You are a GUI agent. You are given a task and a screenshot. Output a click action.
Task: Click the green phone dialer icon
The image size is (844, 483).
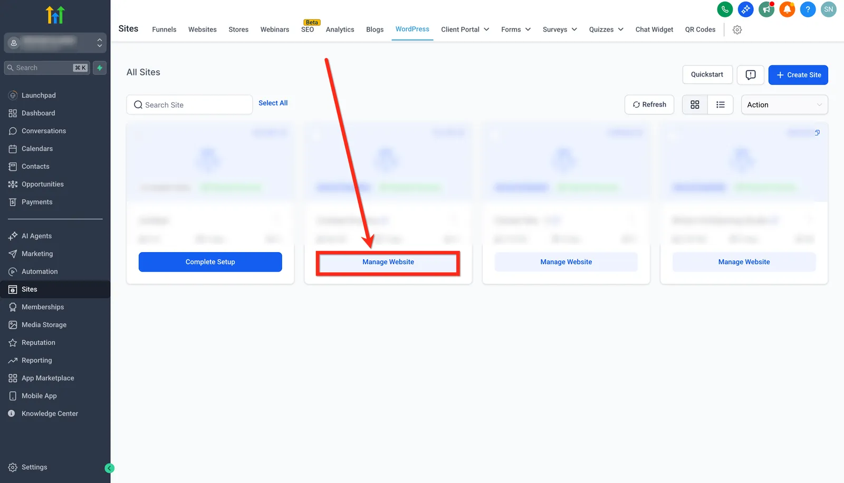(x=725, y=9)
